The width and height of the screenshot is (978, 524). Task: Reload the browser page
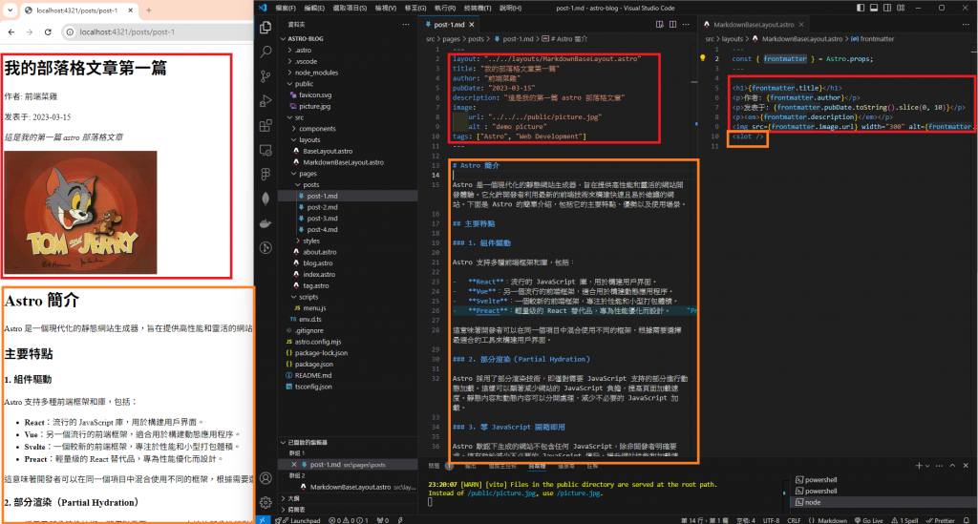tap(48, 31)
